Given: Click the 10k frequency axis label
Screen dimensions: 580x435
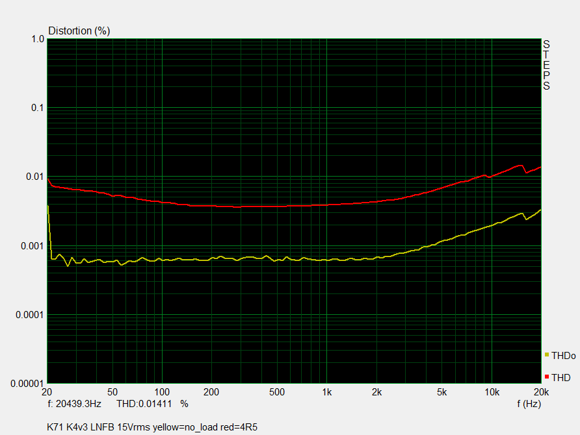Looking at the screenshot, I should pyautogui.click(x=492, y=392).
